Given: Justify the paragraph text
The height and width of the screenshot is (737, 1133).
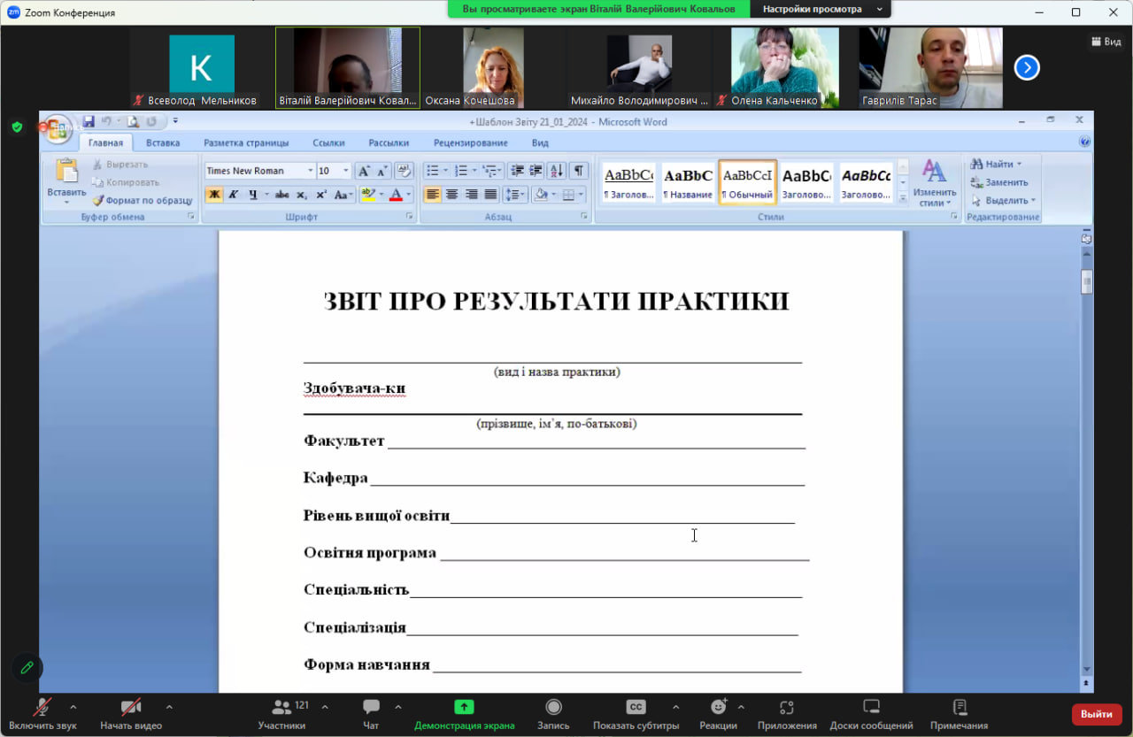Looking at the screenshot, I should pyautogui.click(x=490, y=195).
